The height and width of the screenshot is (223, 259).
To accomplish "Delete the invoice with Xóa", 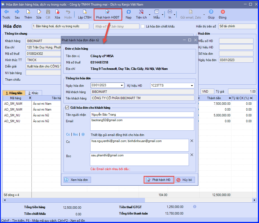I will (57, 14).
